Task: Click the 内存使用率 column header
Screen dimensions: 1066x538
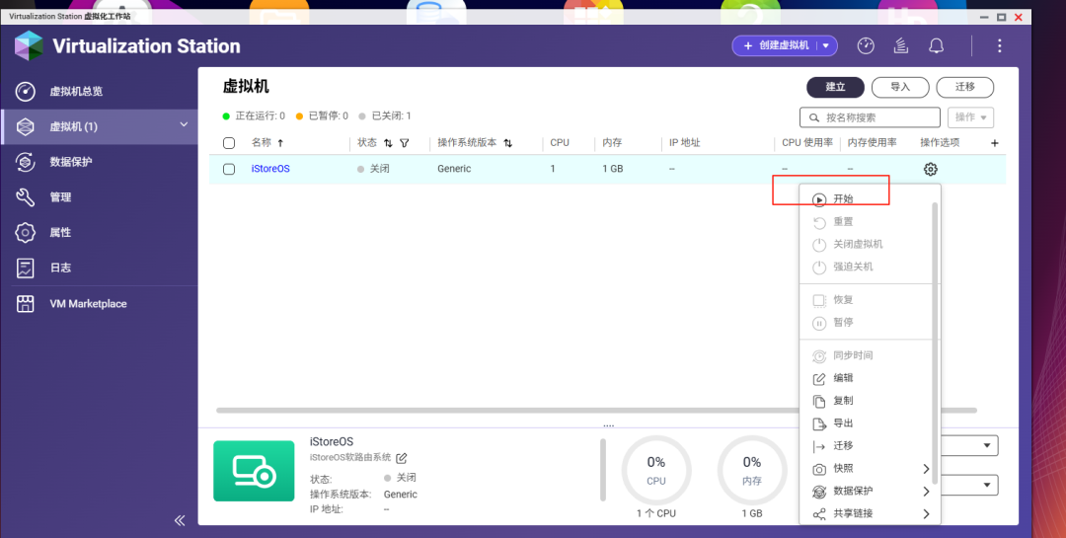Action: pos(873,143)
